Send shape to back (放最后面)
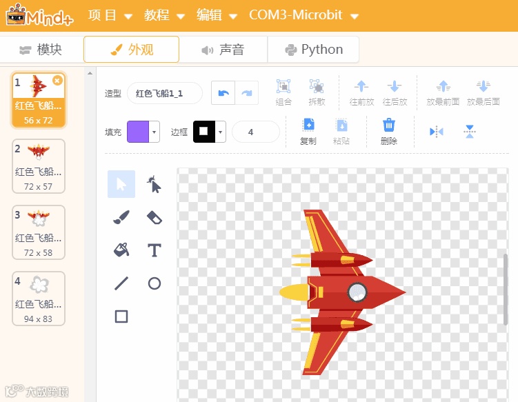Image resolution: width=518 pixels, height=402 pixels. click(x=483, y=92)
